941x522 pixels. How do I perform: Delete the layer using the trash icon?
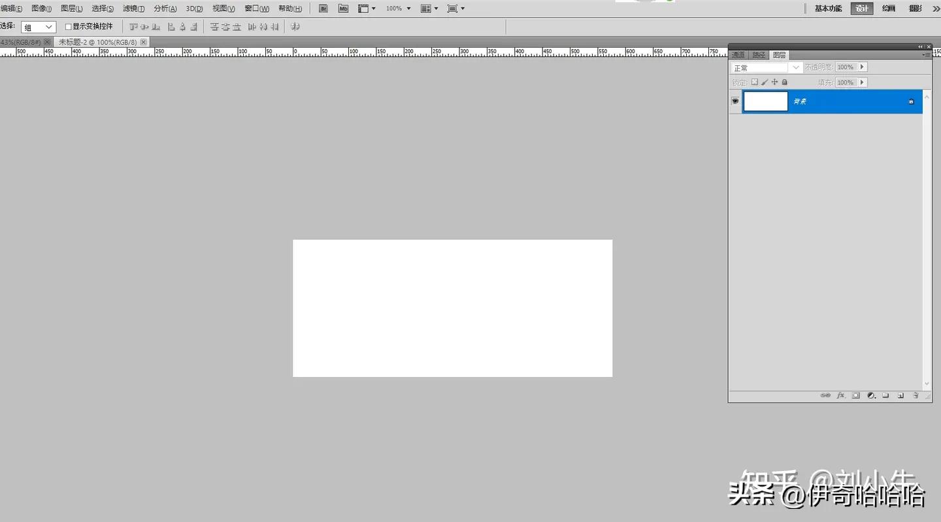tap(916, 395)
